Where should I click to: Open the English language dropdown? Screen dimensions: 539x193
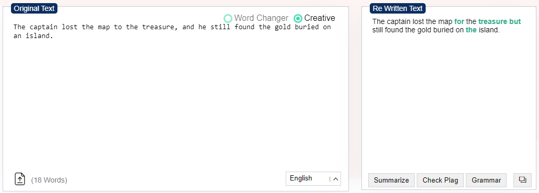coord(313,178)
